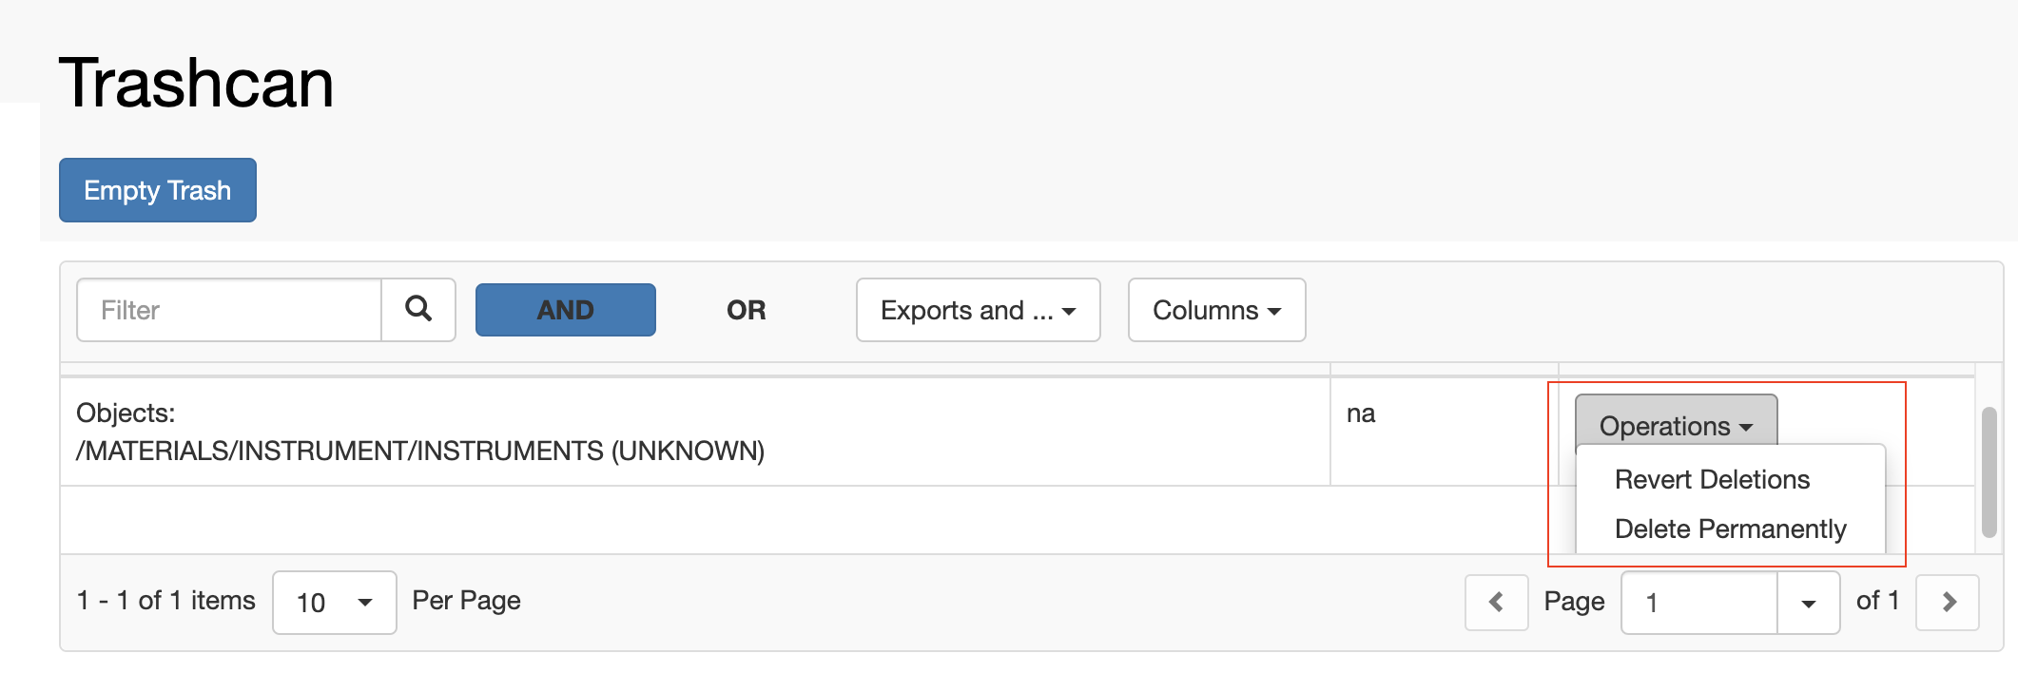The width and height of the screenshot is (2018, 673).
Task: Toggle the AND filter operator
Action: pyautogui.click(x=566, y=310)
